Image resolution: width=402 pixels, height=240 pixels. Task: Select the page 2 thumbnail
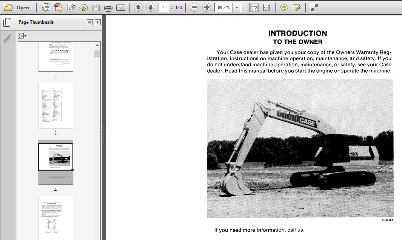coord(55,57)
